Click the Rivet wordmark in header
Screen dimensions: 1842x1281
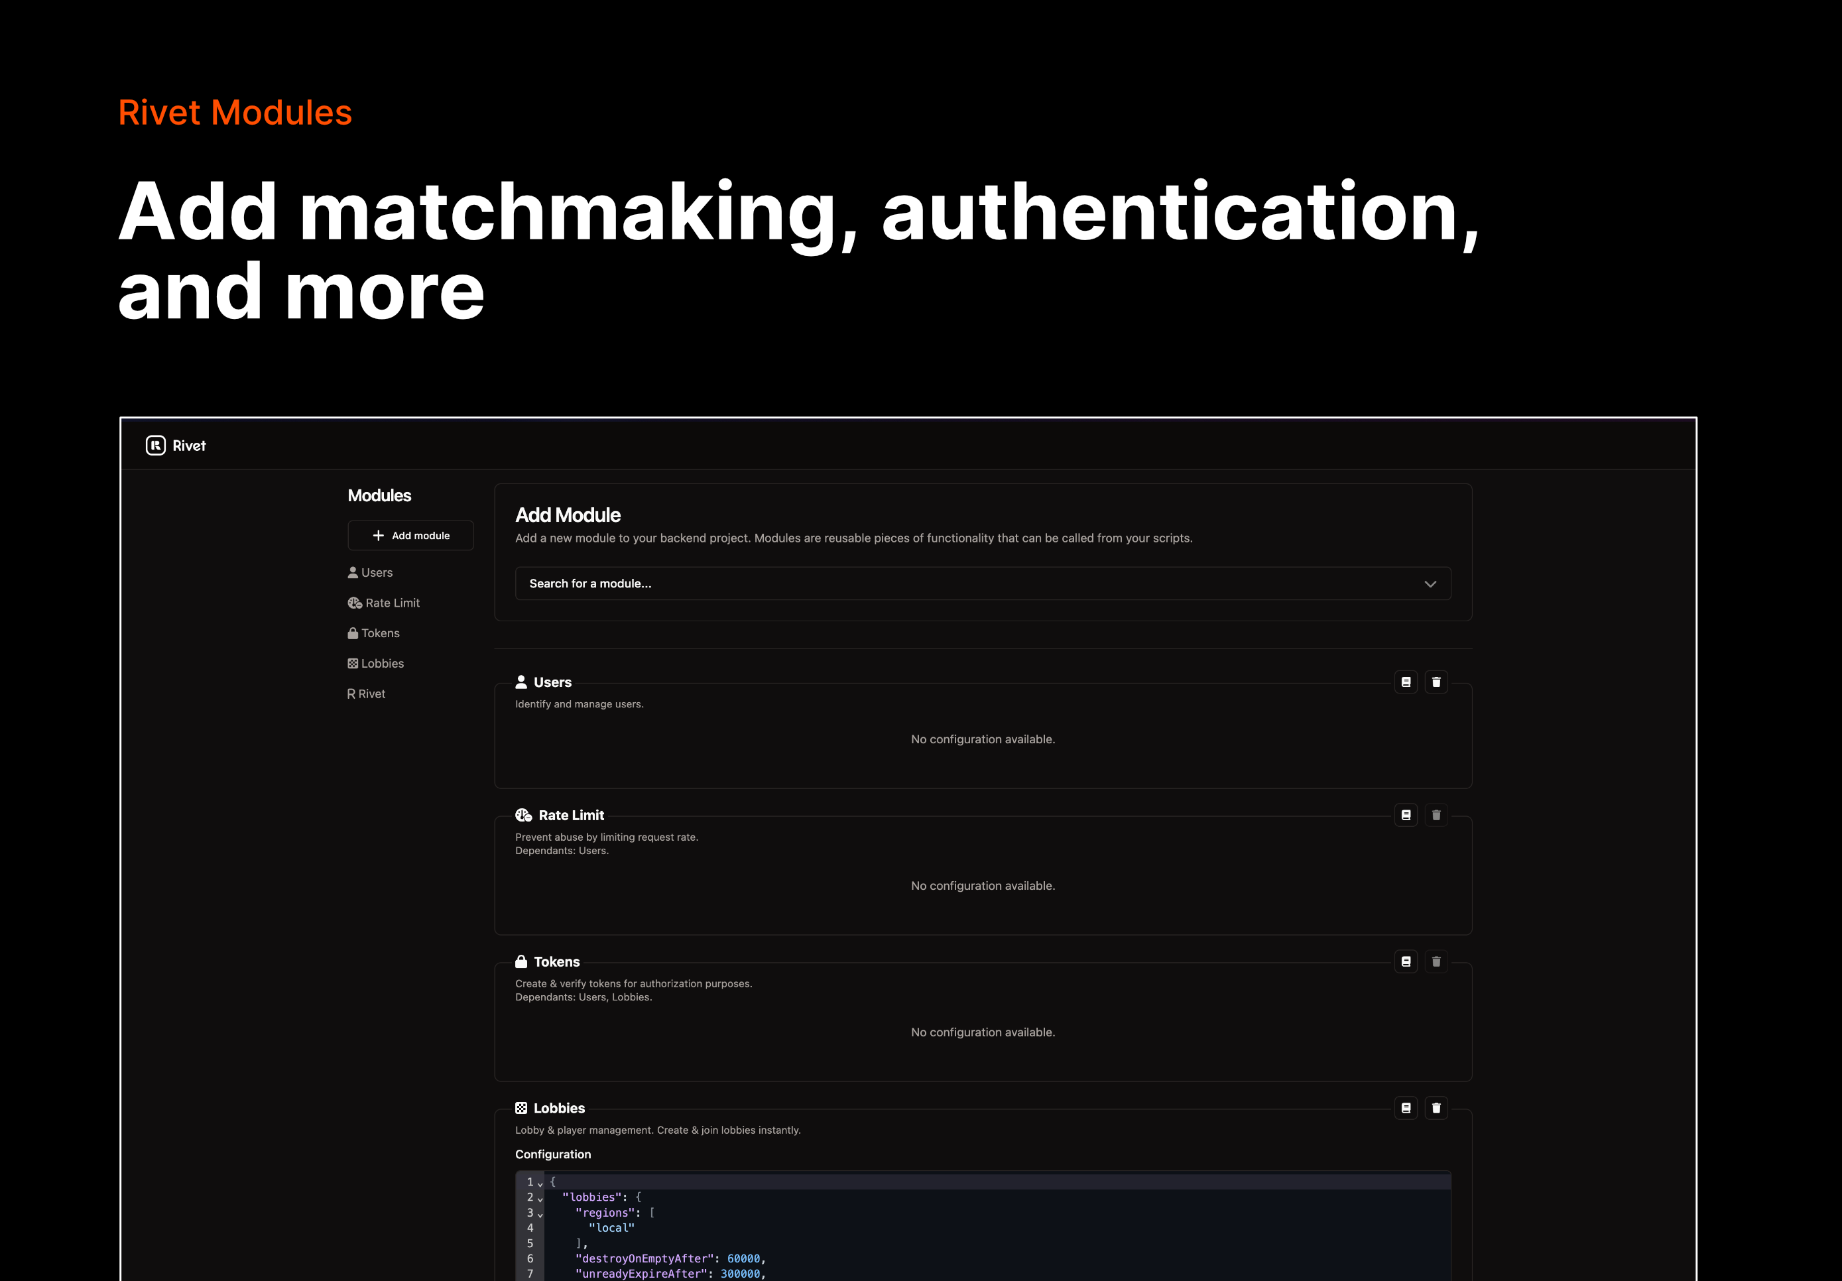(190, 446)
